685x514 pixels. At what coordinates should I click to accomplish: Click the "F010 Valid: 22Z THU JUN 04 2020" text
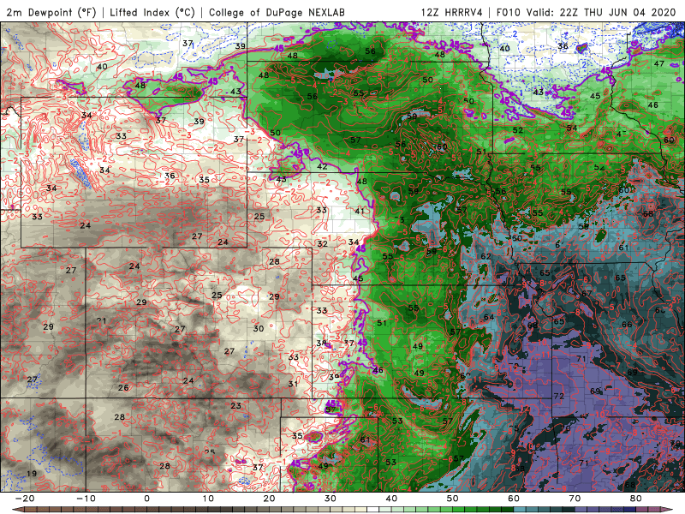[x=586, y=12]
